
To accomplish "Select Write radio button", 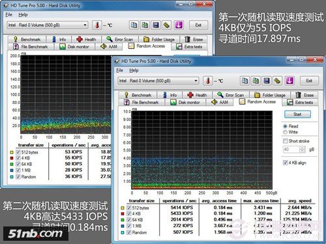I will pos(285,132).
